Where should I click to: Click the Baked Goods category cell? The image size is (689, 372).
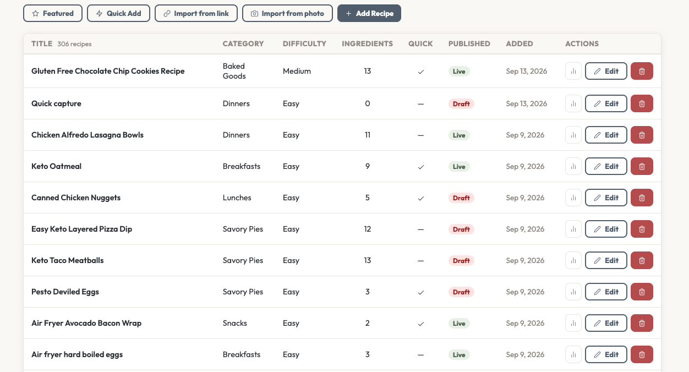[234, 71]
